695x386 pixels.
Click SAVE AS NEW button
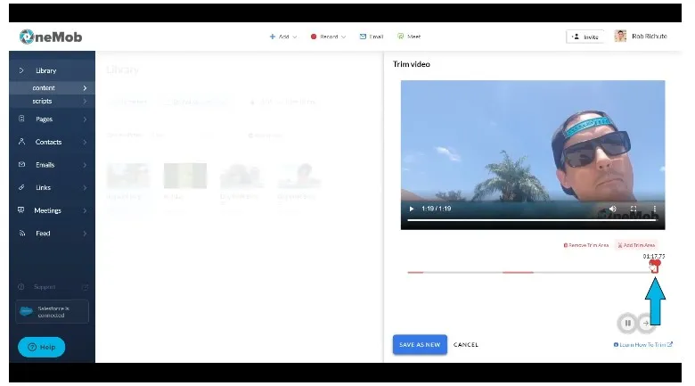pos(420,345)
